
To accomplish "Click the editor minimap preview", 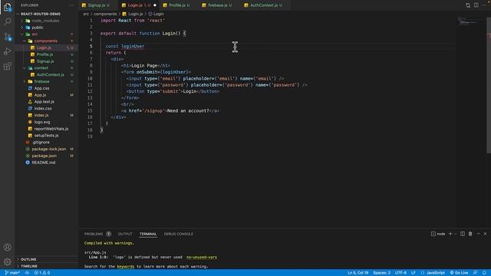I will [471, 22].
